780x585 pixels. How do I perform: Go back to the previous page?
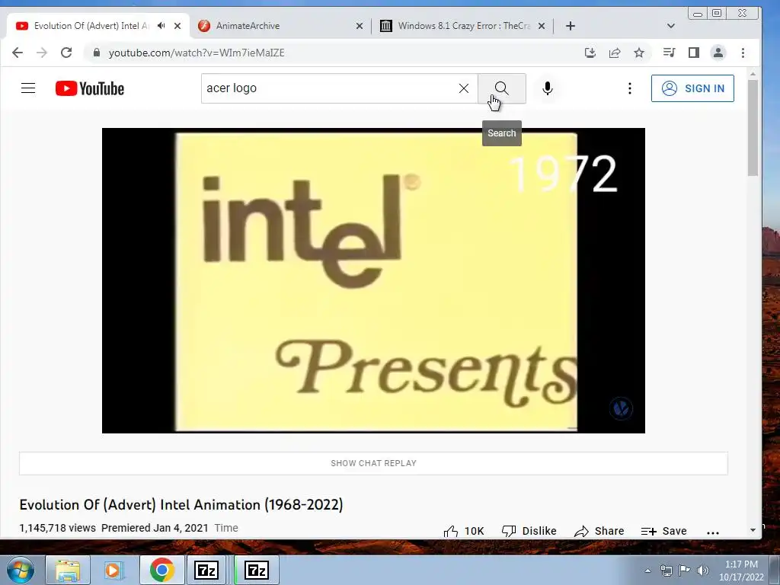tap(18, 53)
